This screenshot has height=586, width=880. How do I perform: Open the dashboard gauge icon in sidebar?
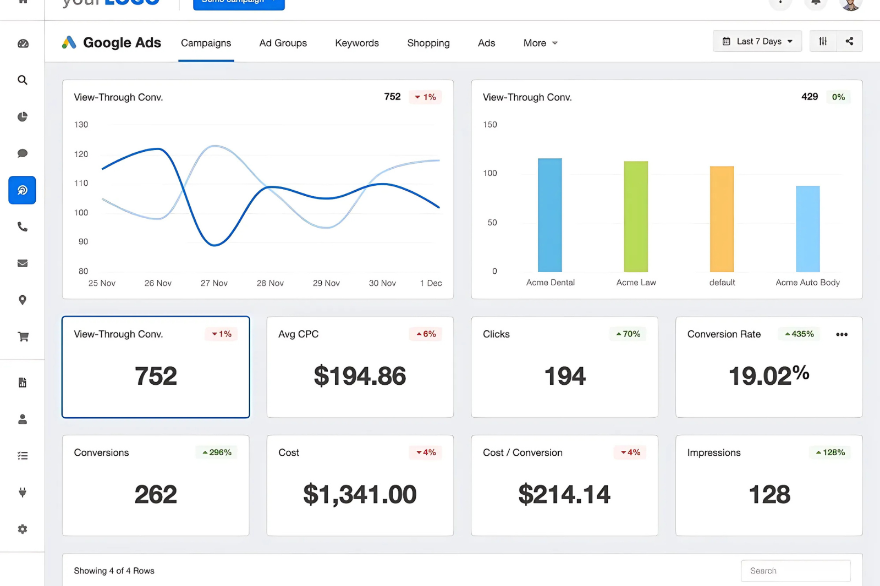coord(23,43)
